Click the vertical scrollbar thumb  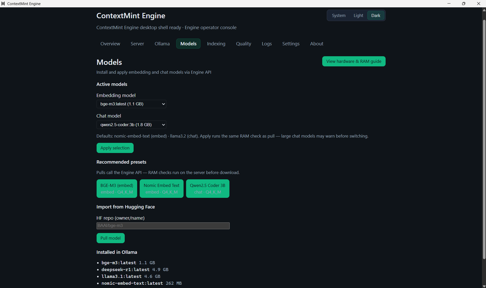pyautogui.click(x=484, y=139)
